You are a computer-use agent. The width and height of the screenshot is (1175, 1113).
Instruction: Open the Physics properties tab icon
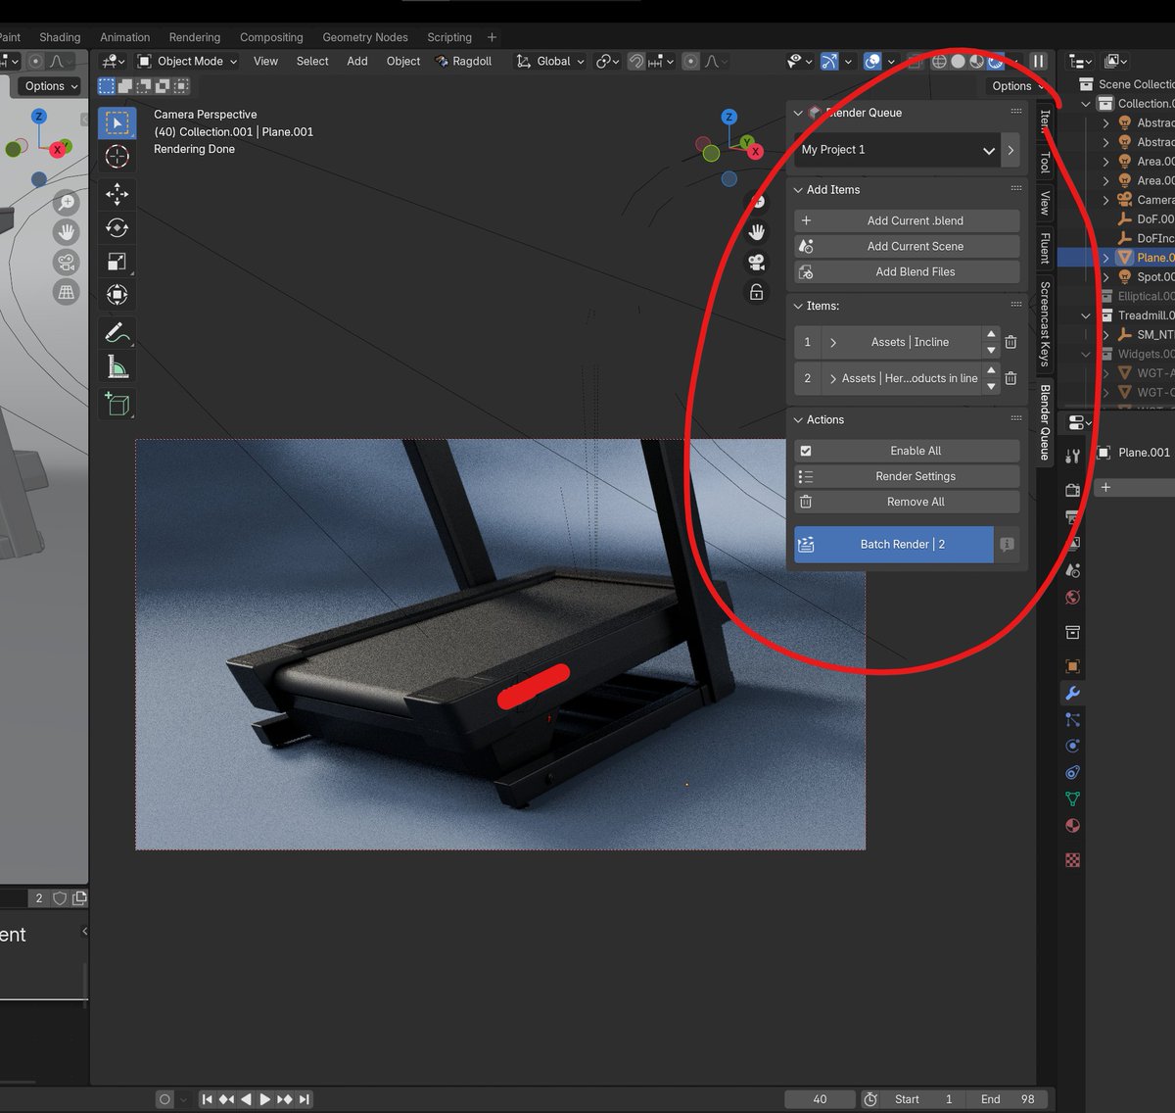pyautogui.click(x=1072, y=746)
